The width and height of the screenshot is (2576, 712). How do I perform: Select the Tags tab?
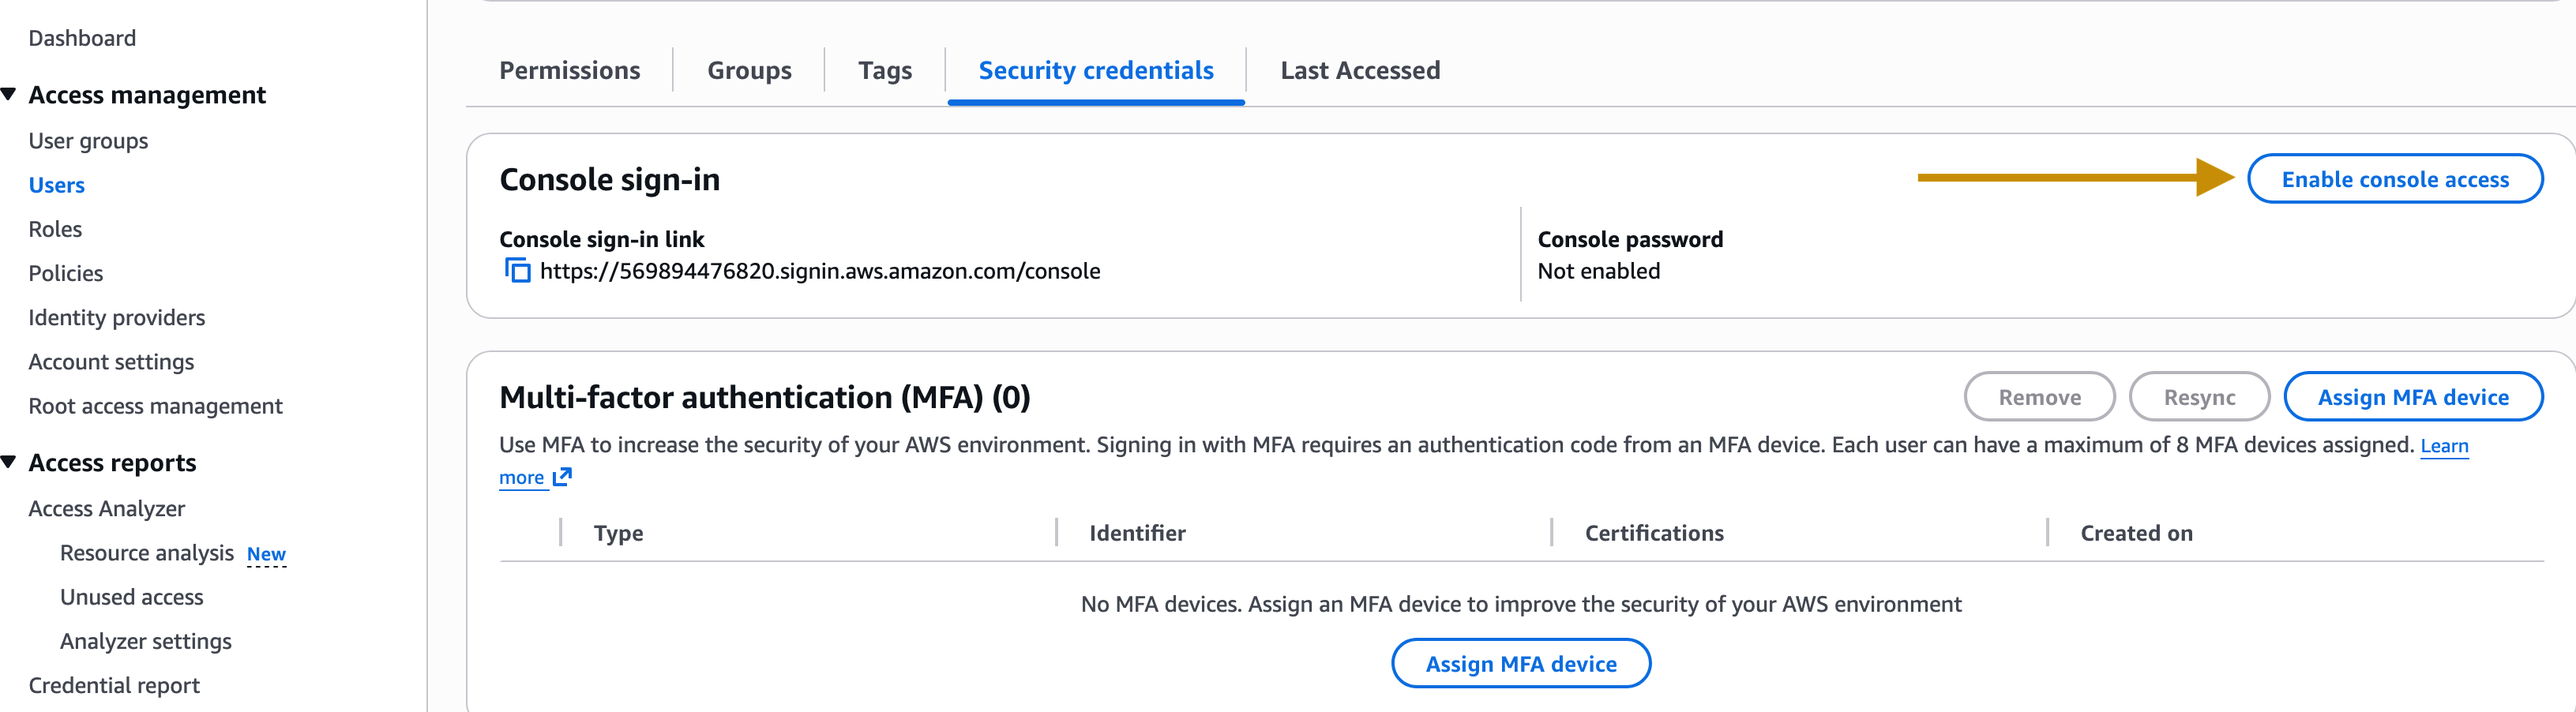tap(884, 71)
